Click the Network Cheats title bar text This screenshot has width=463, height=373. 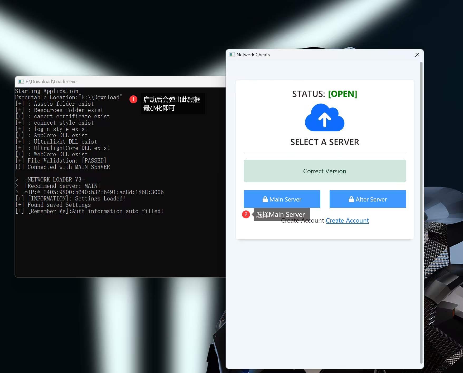coord(253,55)
